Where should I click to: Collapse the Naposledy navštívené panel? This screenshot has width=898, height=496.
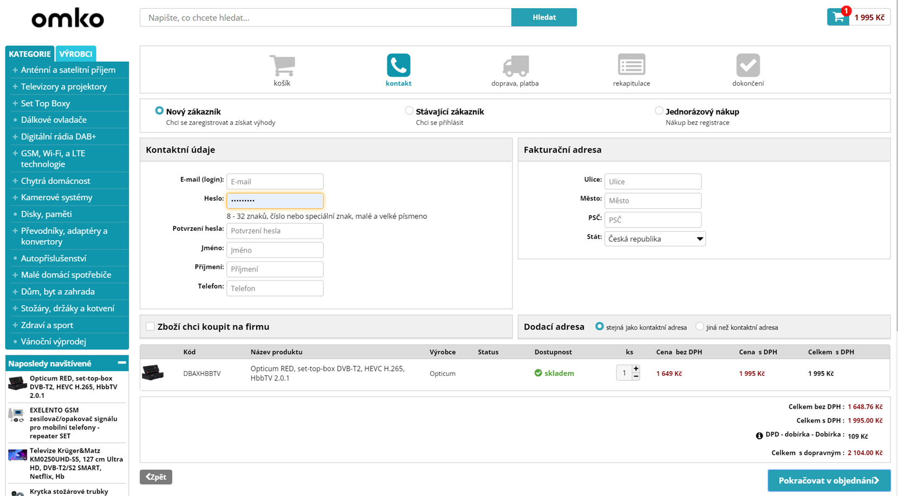tap(122, 363)
